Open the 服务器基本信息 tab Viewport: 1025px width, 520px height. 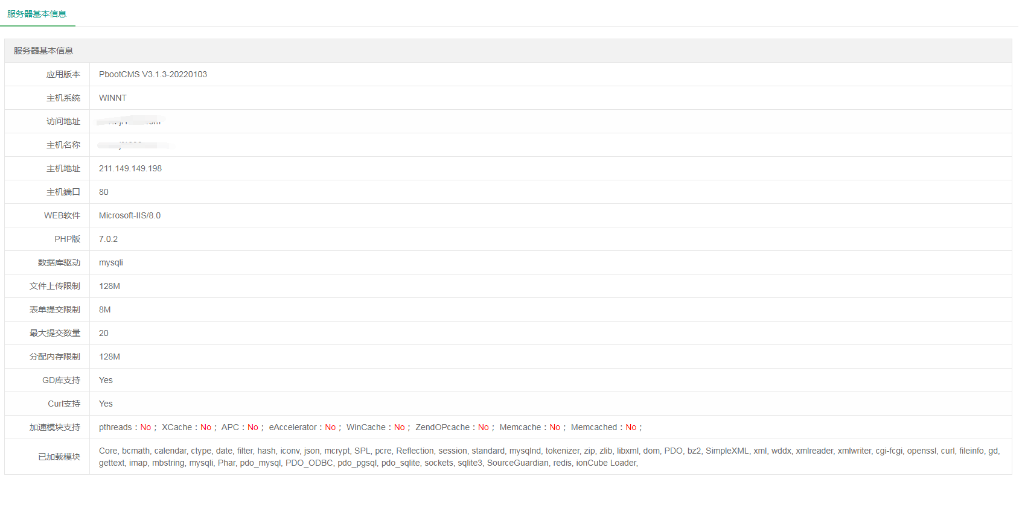[x=37, y=14]
